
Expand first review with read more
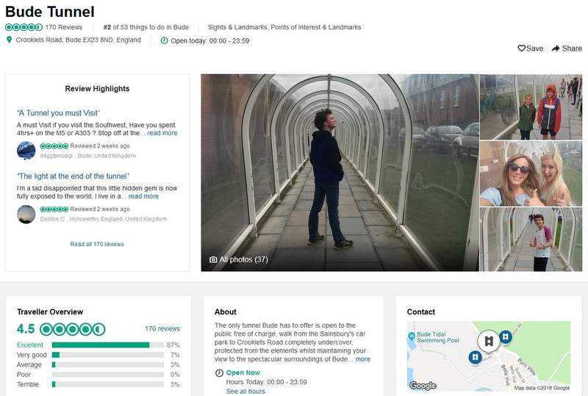[162, 133]
